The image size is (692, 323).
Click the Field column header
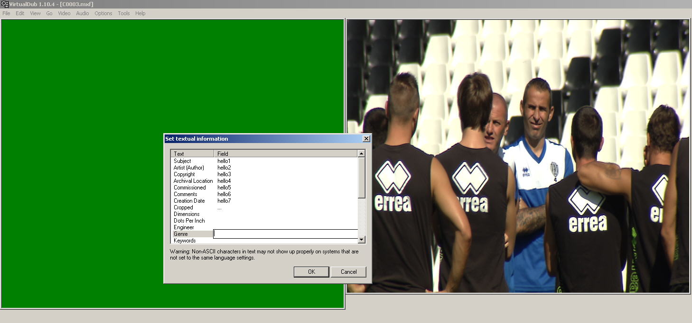pos(286,153)
